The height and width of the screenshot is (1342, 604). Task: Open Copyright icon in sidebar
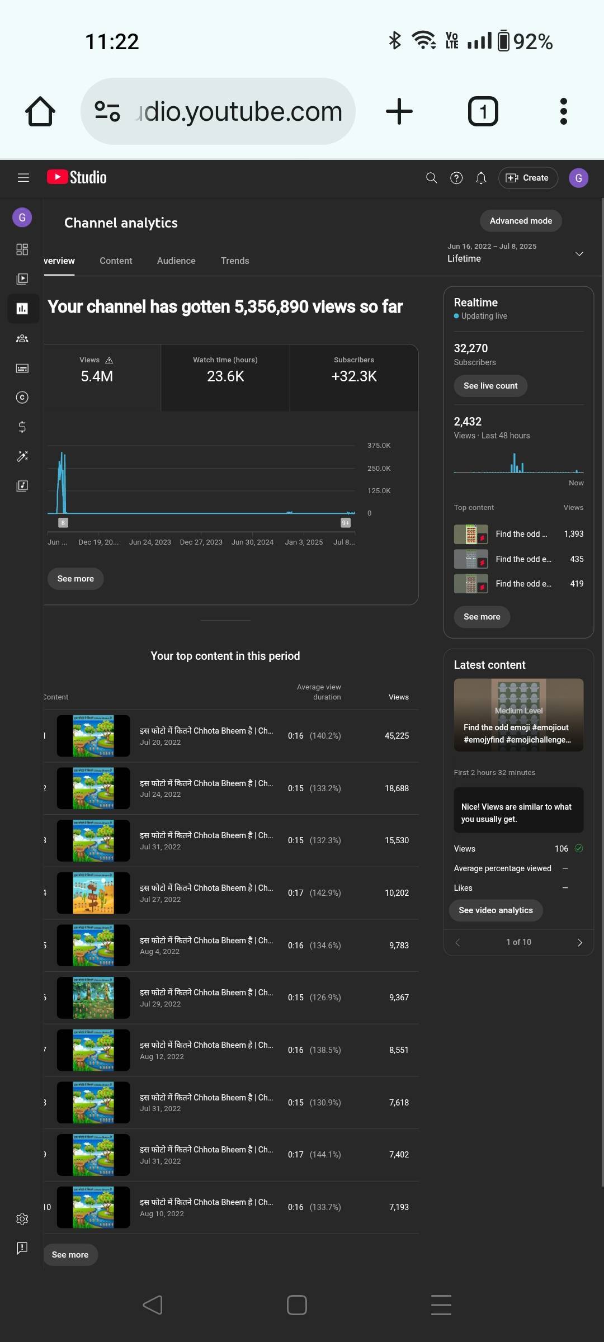tap(22, 398)
